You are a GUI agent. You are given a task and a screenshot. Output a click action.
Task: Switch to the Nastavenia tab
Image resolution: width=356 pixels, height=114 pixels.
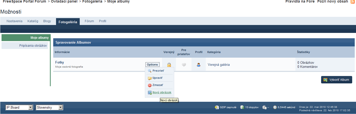(x=15, y=21)
